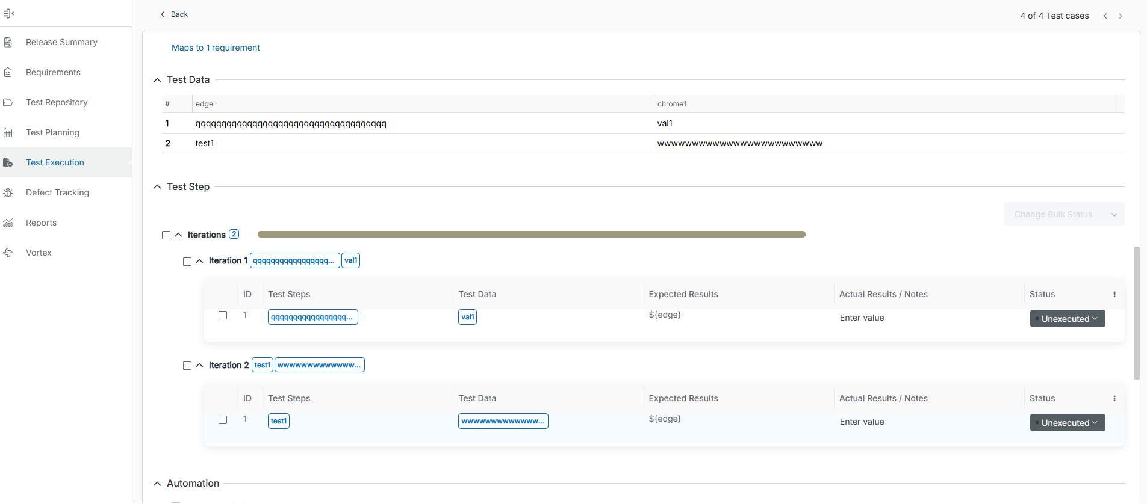Tick the Iteration 1 checkbox
The image size is (1147, 504).
coord(187,262)
